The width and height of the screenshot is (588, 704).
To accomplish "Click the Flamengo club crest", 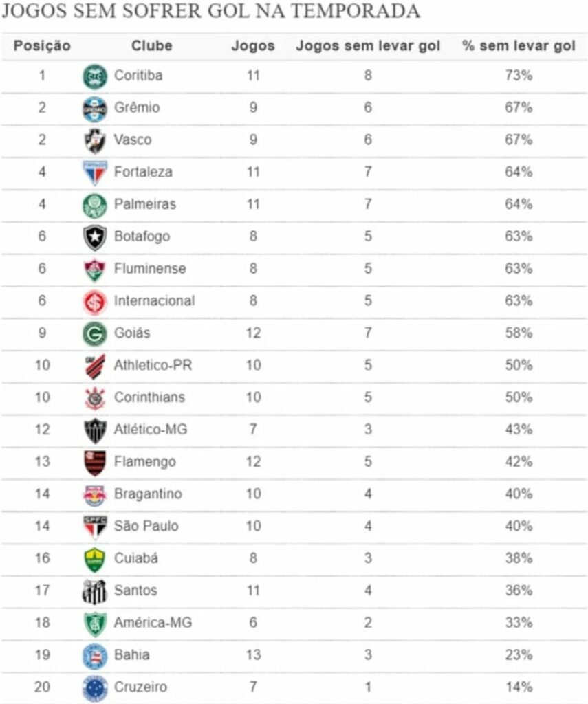I will coord(95,463).
